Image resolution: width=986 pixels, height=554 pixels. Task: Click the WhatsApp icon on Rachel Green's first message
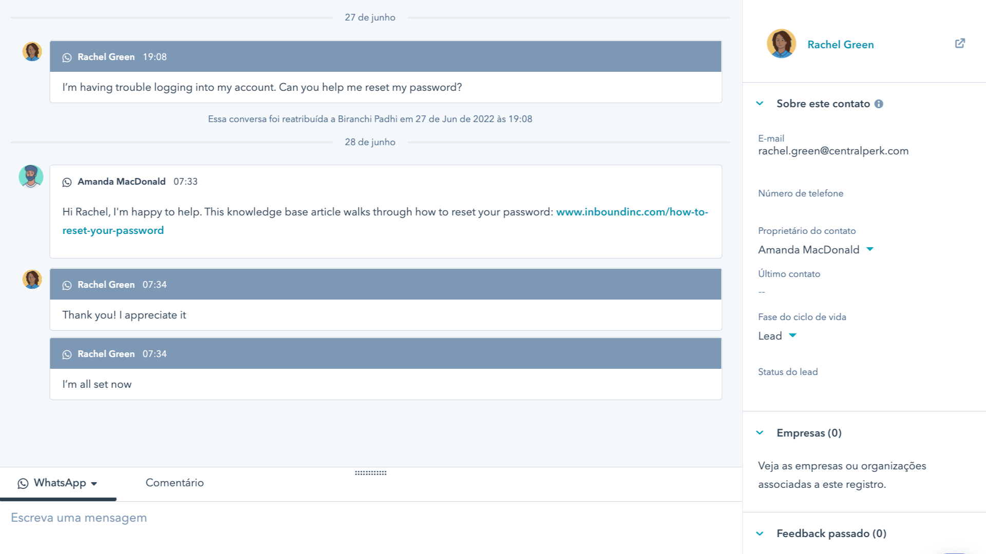[67, 57]
